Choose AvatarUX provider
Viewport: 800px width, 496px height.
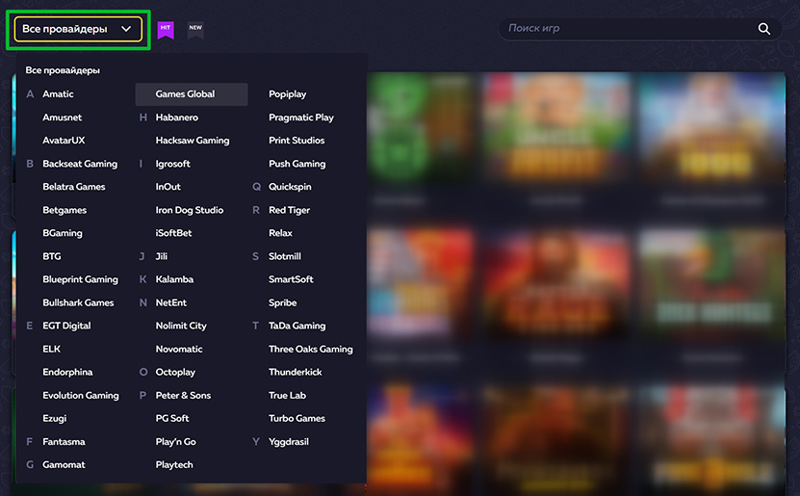click(64, 141)
